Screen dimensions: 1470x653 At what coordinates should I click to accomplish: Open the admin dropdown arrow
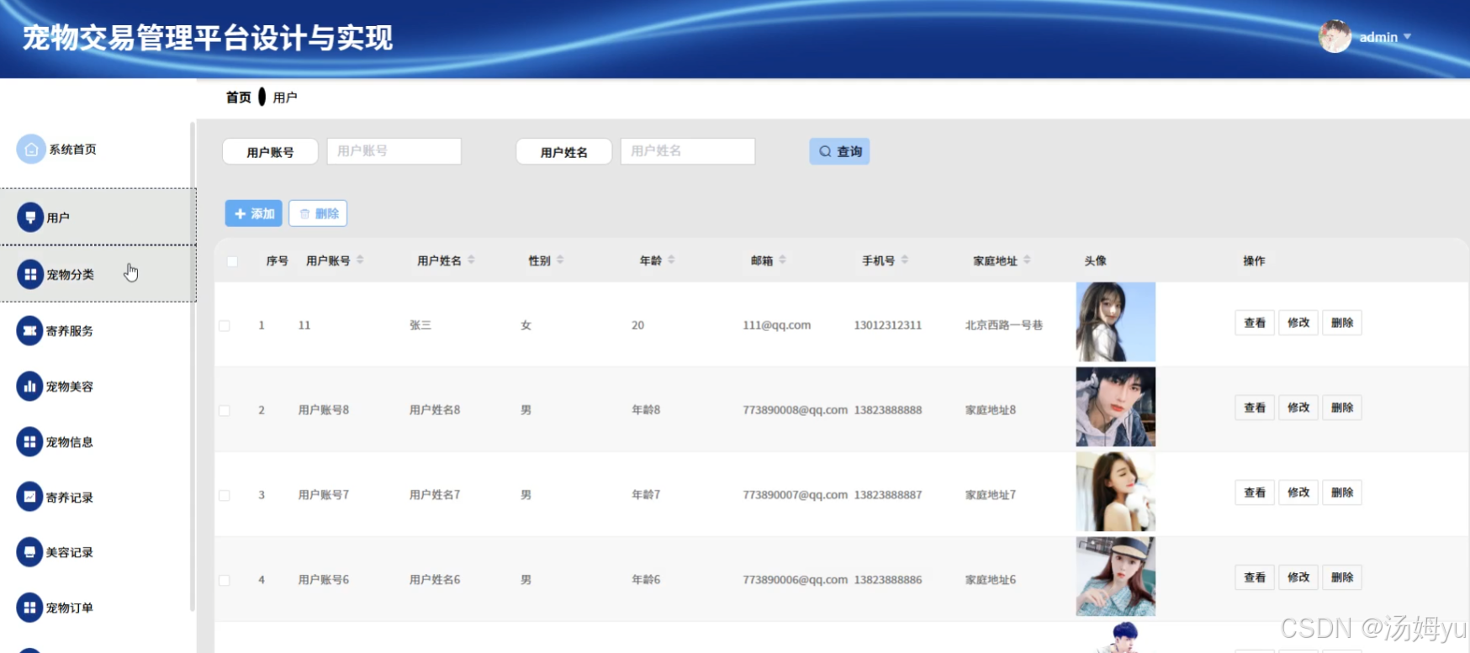point(1407,37)
